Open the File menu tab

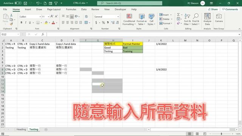[5, 9]
